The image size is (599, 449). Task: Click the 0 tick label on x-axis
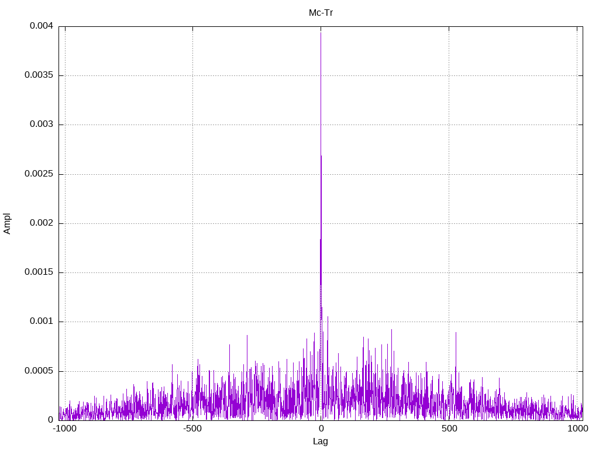[321, 429]
